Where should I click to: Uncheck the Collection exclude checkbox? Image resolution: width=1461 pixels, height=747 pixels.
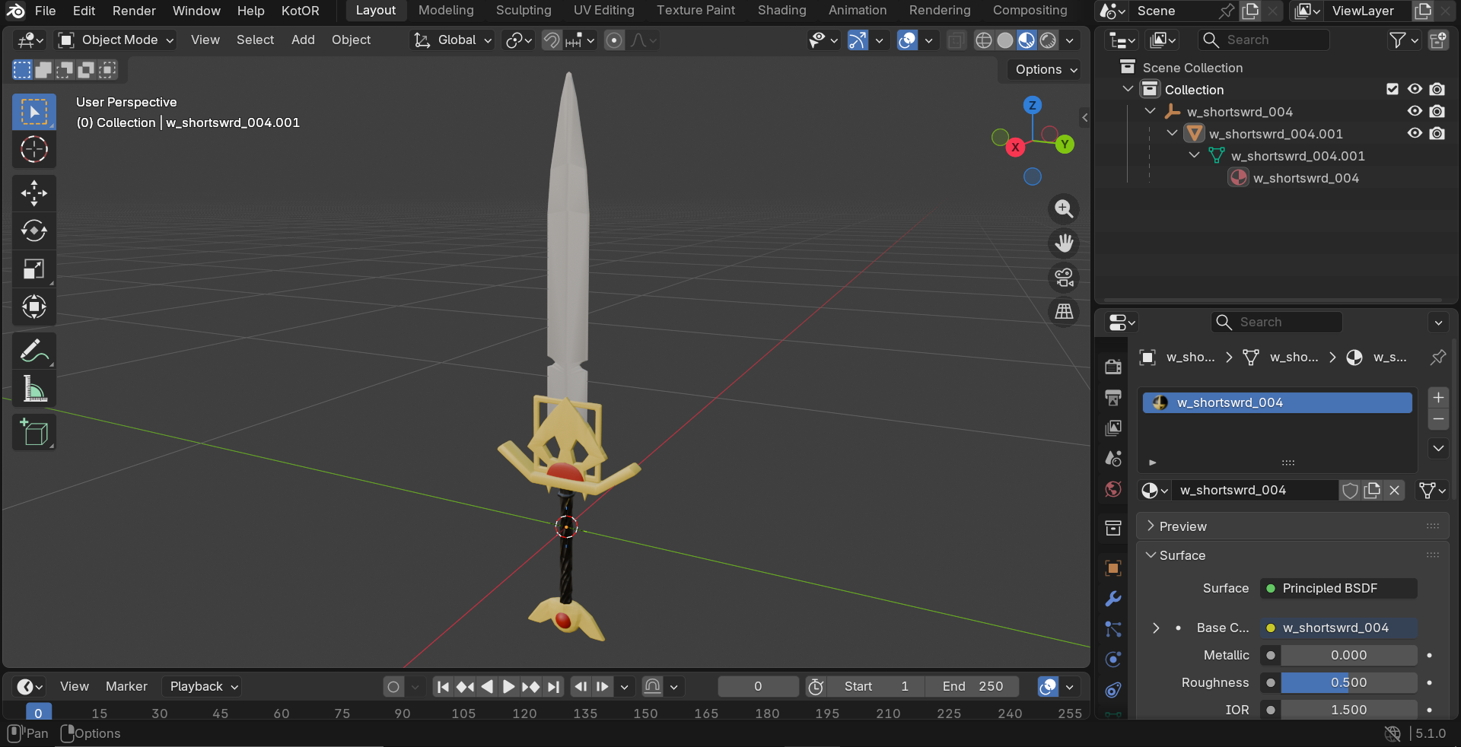[x=1393, y=90]
